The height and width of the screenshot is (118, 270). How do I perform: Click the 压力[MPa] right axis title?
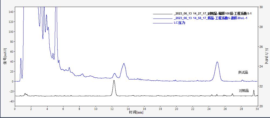[267, 56]
